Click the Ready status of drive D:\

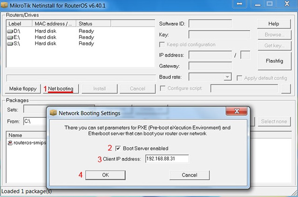tap(86, 31)
